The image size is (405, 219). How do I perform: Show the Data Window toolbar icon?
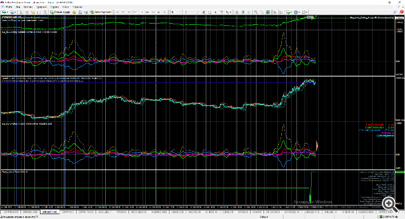[x=27, y=12]
